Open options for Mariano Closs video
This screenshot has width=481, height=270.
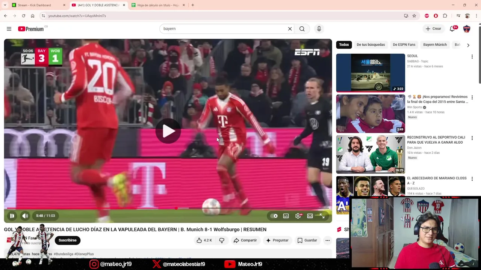click(472, 179)
